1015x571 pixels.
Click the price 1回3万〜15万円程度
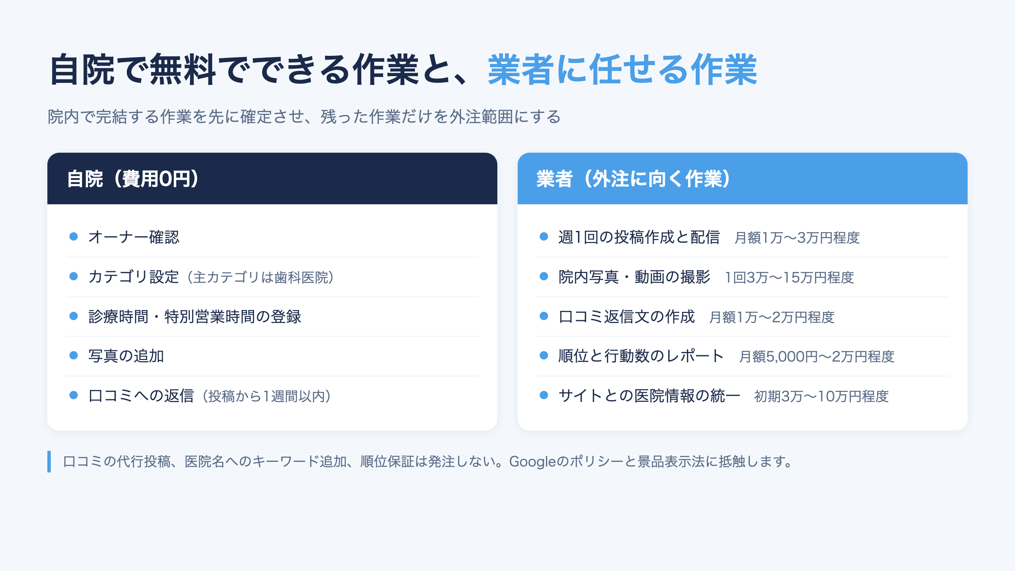[790, 277]
